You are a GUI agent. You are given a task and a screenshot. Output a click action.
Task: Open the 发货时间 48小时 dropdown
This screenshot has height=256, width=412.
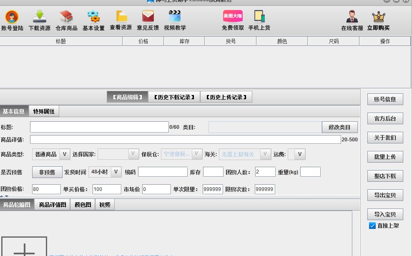pos(116,172)
